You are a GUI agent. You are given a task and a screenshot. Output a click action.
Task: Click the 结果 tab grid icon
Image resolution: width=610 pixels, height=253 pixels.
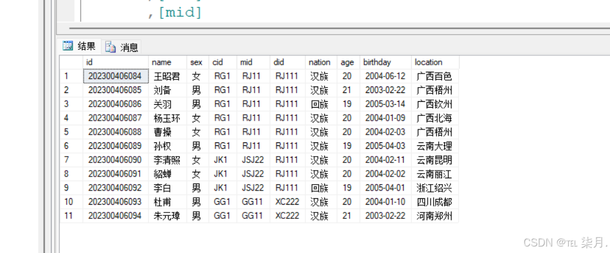[x=68, y=46]
